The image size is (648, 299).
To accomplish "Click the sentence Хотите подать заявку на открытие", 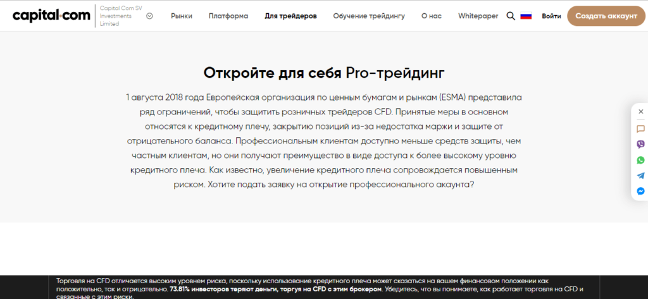I will tap(340, 185).
